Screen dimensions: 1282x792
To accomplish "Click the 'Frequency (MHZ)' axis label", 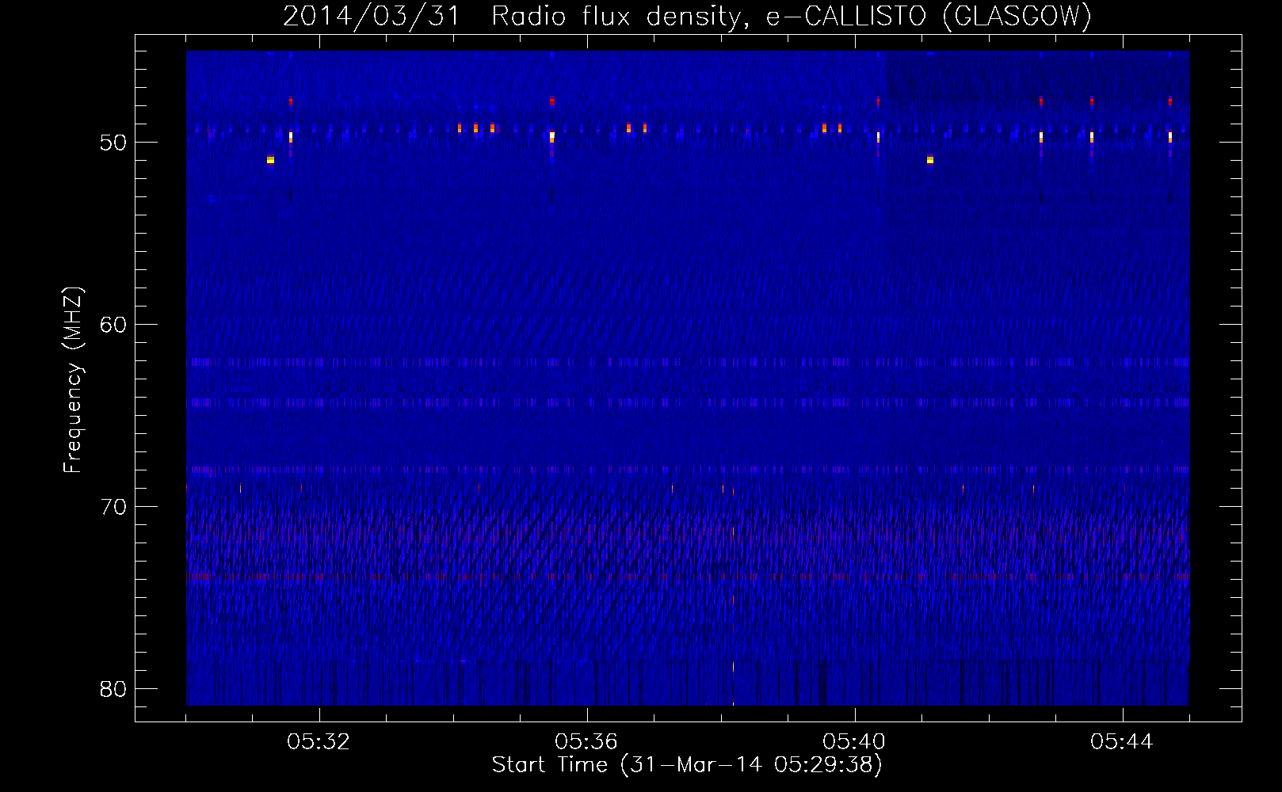I will point(73,380).
